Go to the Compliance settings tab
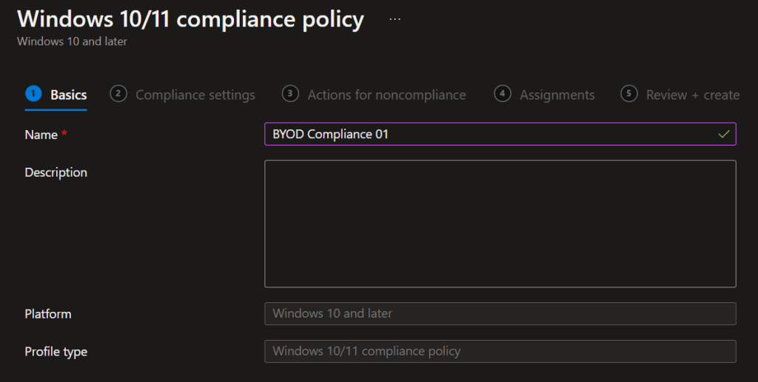758x382 pixels. pyautogui.click(x=195, y=95)
